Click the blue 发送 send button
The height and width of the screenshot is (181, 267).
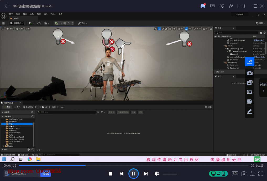[x=46, y=174]
